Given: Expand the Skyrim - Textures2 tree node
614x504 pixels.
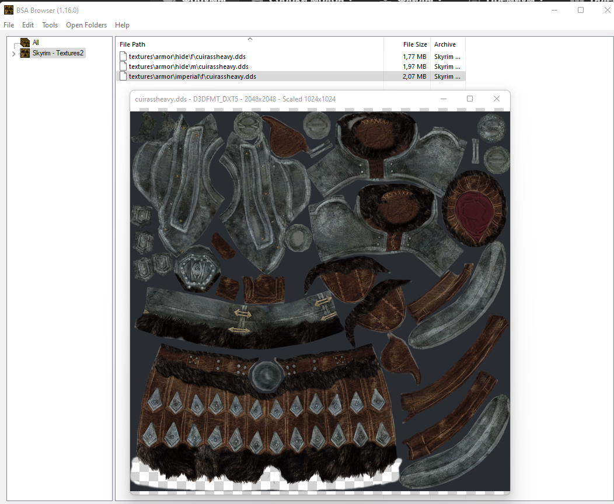Looking at the screenshot, I should click(x=13, y=54).
